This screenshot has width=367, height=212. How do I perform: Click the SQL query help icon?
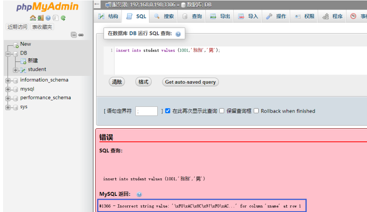(x=178, y=34)
